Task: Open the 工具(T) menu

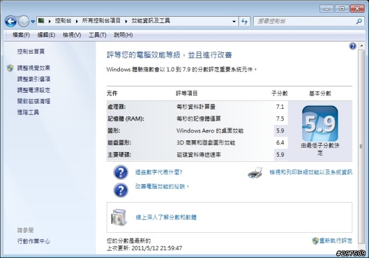Action: point(97,35)
